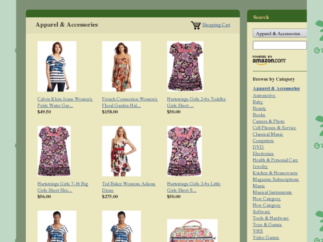Screen dimensions: 323x242
Task: Browse the Jewelry category
Action: point(260,167)
